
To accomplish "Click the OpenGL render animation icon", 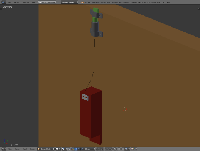I will [136, 149].
